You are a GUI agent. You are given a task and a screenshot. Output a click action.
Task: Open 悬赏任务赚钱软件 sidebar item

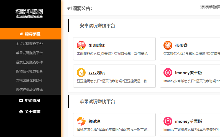pos(29,62)
